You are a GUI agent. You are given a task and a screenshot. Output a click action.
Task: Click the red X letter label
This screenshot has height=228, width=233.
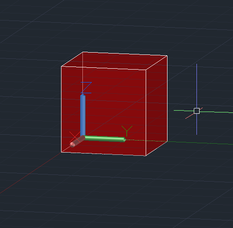75,137
